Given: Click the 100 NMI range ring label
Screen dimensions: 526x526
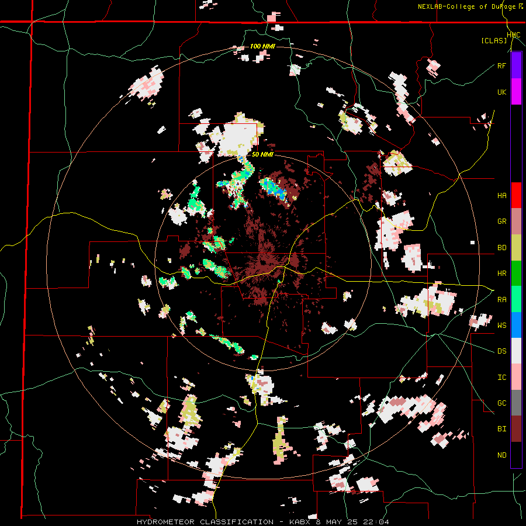Looking at the screenshot, I should (x=262, y=46).
